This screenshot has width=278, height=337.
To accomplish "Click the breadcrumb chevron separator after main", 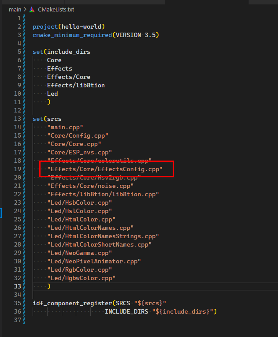I will coord(25,10).
